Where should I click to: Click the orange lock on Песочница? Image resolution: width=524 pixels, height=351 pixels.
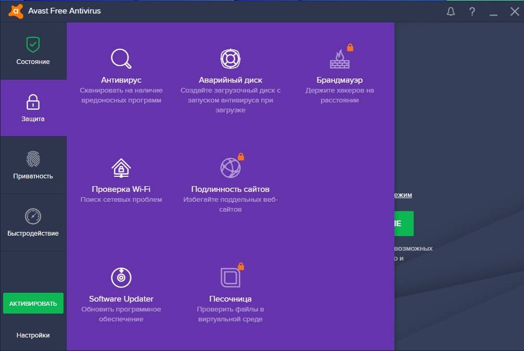(241, 266)
